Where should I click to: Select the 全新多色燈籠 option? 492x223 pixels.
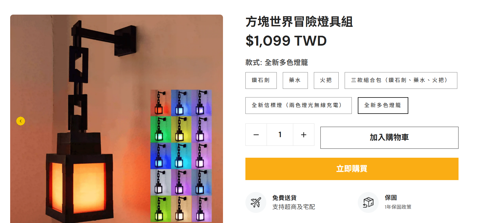click(383, 106)
